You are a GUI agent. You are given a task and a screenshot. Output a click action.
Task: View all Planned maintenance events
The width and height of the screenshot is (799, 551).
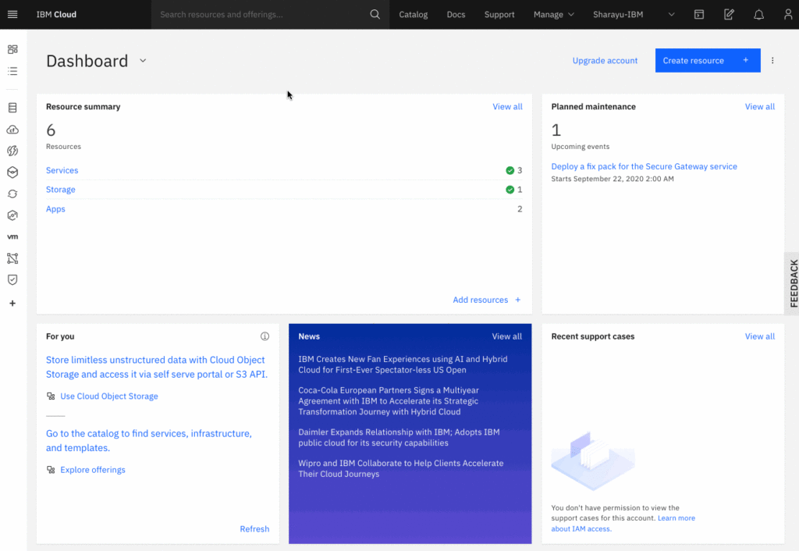coord(760,106)
